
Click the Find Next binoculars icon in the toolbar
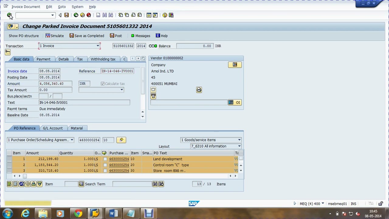pos(111,15)
